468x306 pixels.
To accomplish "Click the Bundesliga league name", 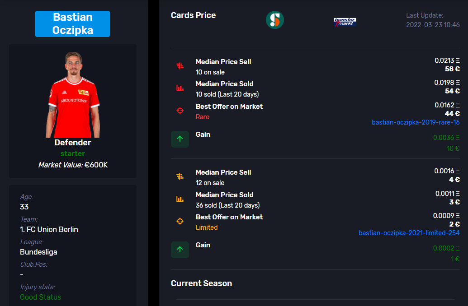I will tap(38, 252).
